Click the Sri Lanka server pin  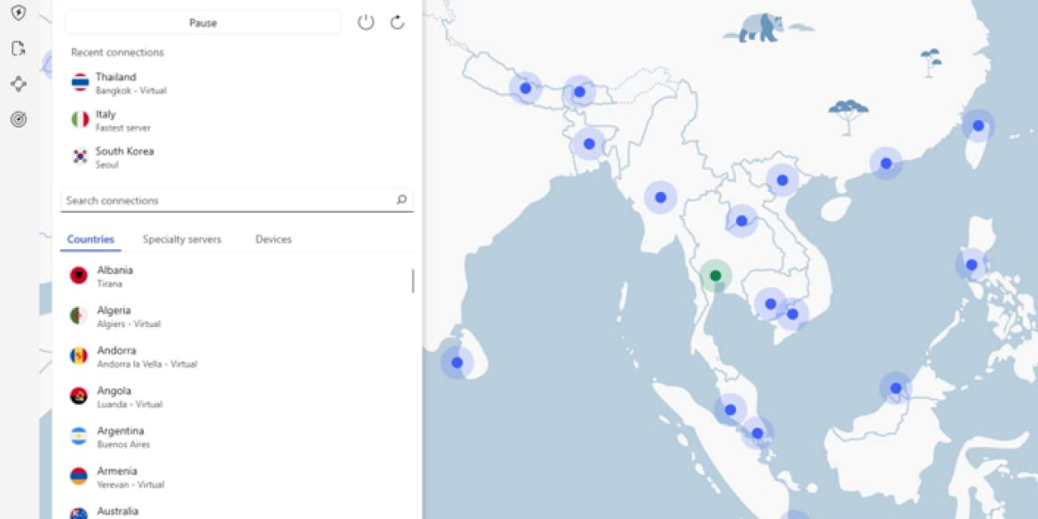[x=457, y=362]
